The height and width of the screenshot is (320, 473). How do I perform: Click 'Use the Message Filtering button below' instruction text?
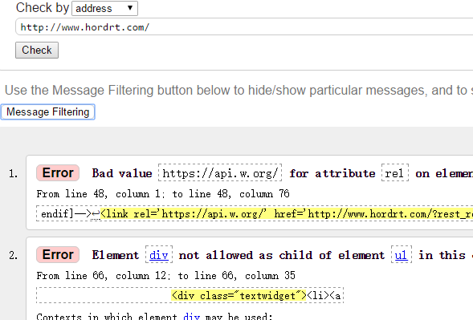[x=239, y=90]
